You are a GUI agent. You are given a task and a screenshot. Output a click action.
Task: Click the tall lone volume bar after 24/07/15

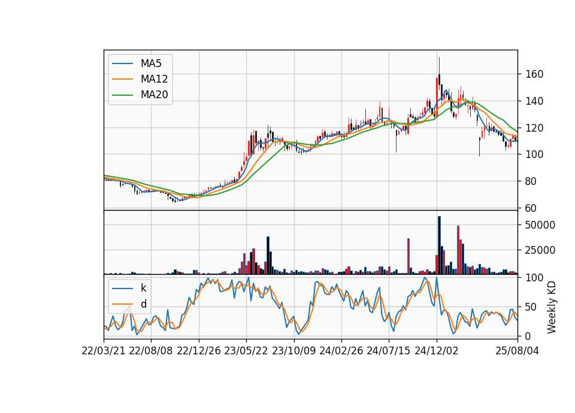408,256
